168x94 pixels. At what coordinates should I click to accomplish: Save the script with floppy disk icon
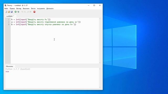12,12
